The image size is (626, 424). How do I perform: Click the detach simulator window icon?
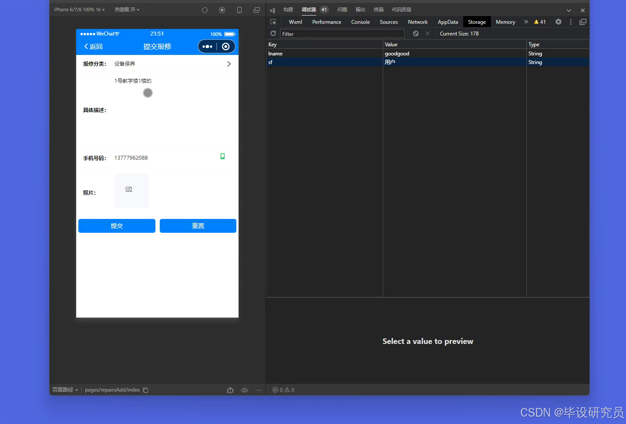point(257,10)
